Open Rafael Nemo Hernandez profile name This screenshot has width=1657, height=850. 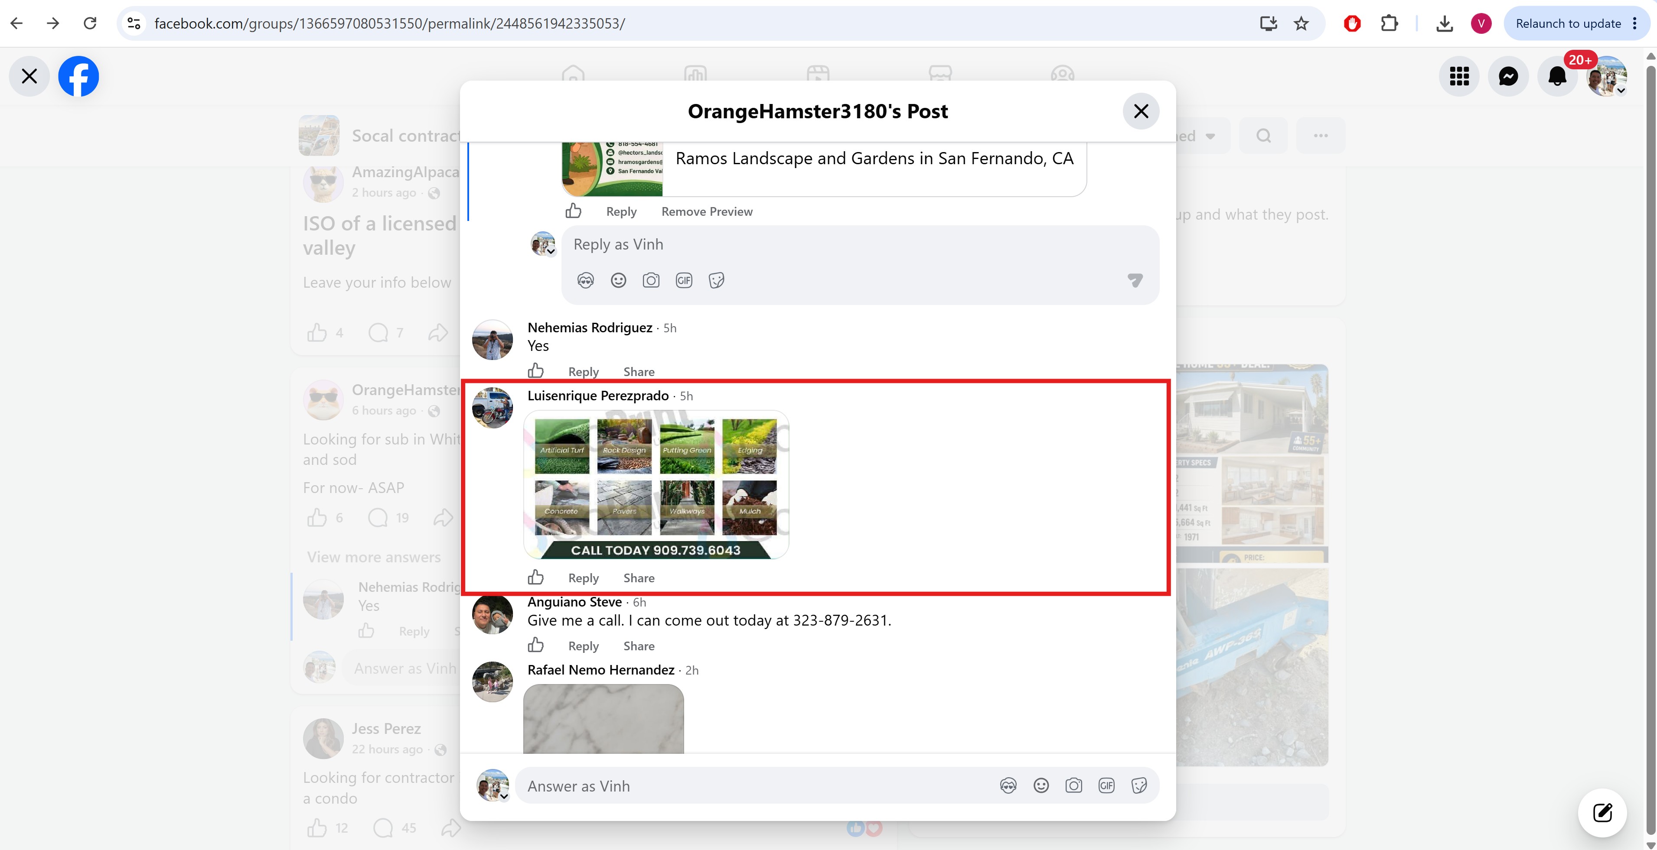(x=601, y=671)
